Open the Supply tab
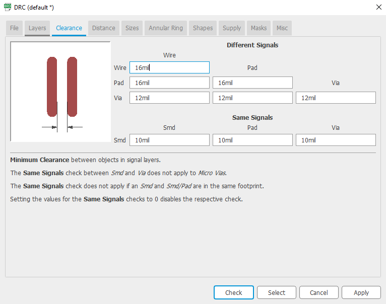386x304 pixels. pyautogui.click(x=232, y=28)
